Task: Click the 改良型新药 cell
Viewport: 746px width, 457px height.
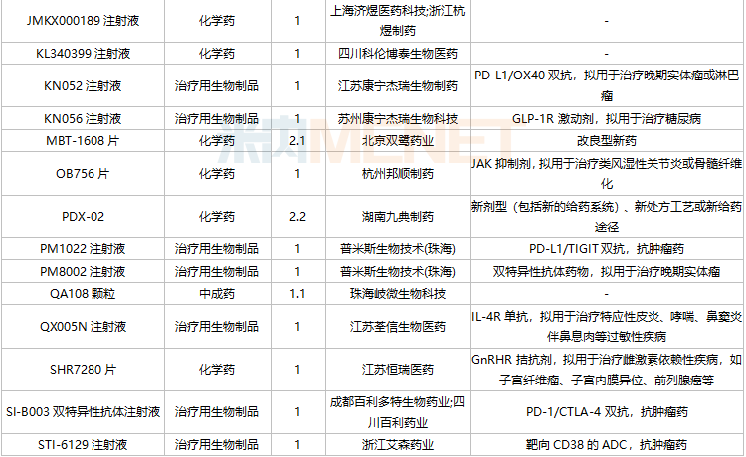Action: pos(607,141)
